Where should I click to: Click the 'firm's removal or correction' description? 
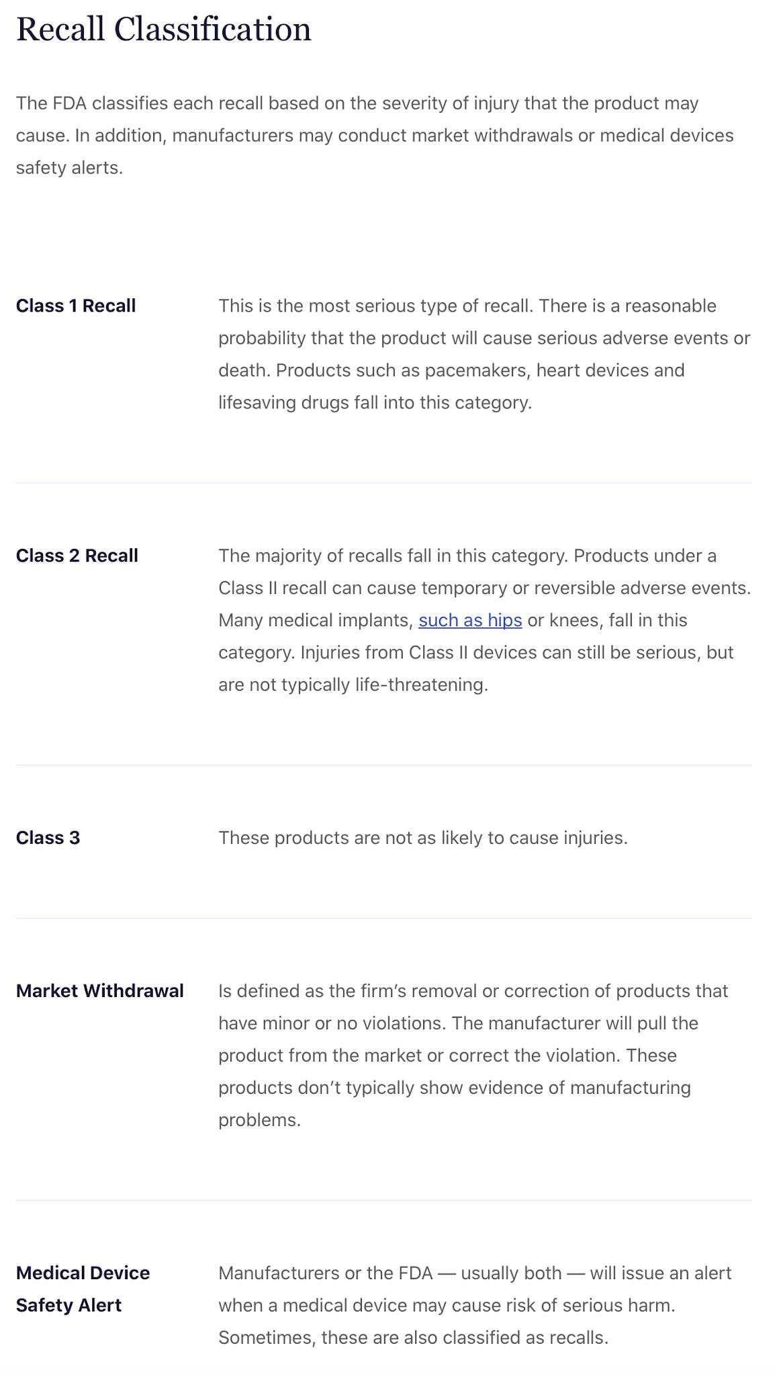473,1056
